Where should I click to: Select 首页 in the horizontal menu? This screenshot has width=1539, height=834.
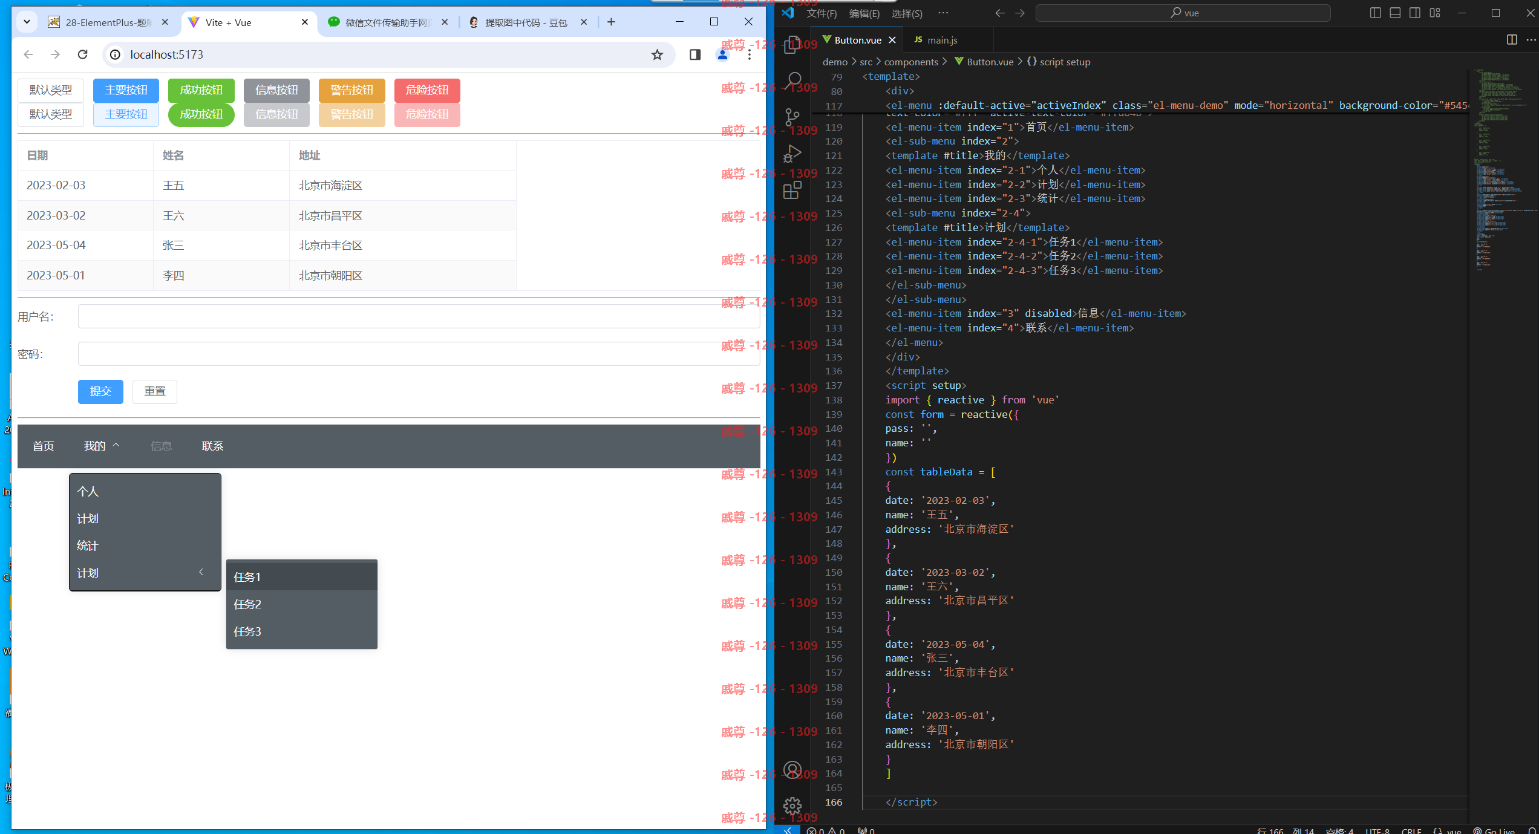coord(43,446)
